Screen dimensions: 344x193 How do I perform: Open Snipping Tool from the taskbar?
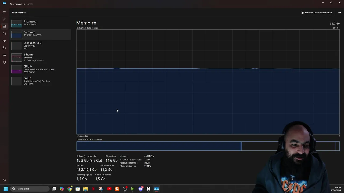click(101, 189)
